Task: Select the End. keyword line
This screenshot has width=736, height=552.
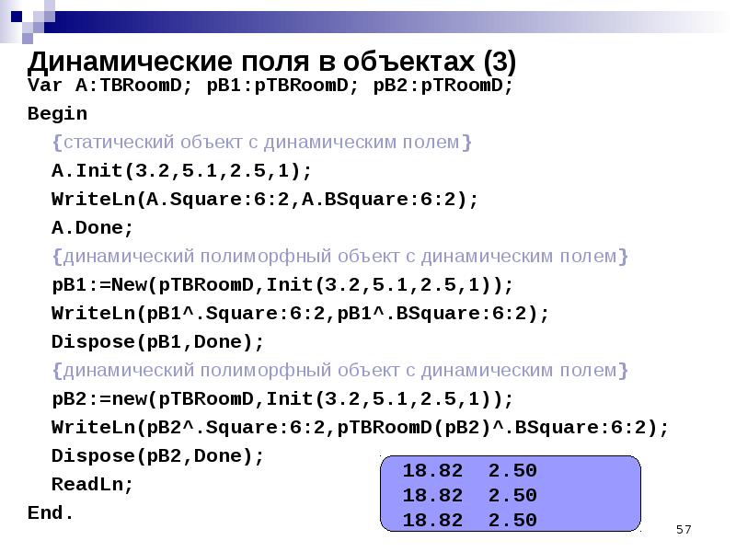Action: coord(51,512)
